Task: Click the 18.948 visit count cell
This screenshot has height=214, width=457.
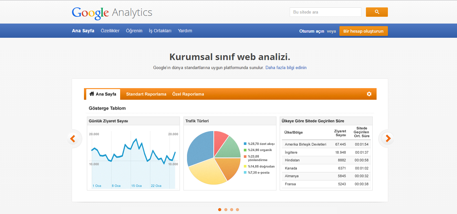Action: (340, 152)
